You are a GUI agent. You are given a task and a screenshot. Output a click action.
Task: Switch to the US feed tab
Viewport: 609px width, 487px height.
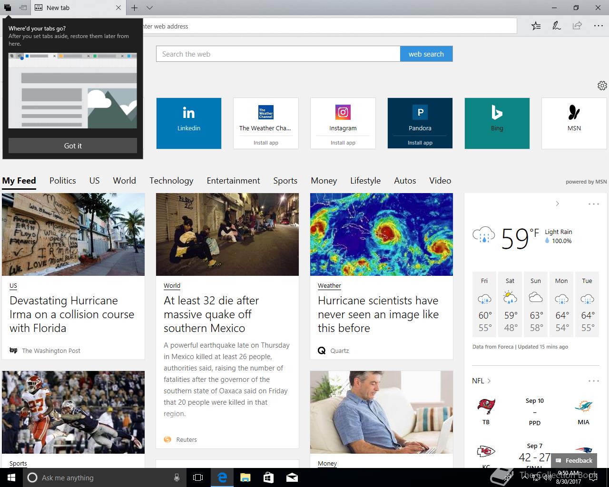click(95, 181)
